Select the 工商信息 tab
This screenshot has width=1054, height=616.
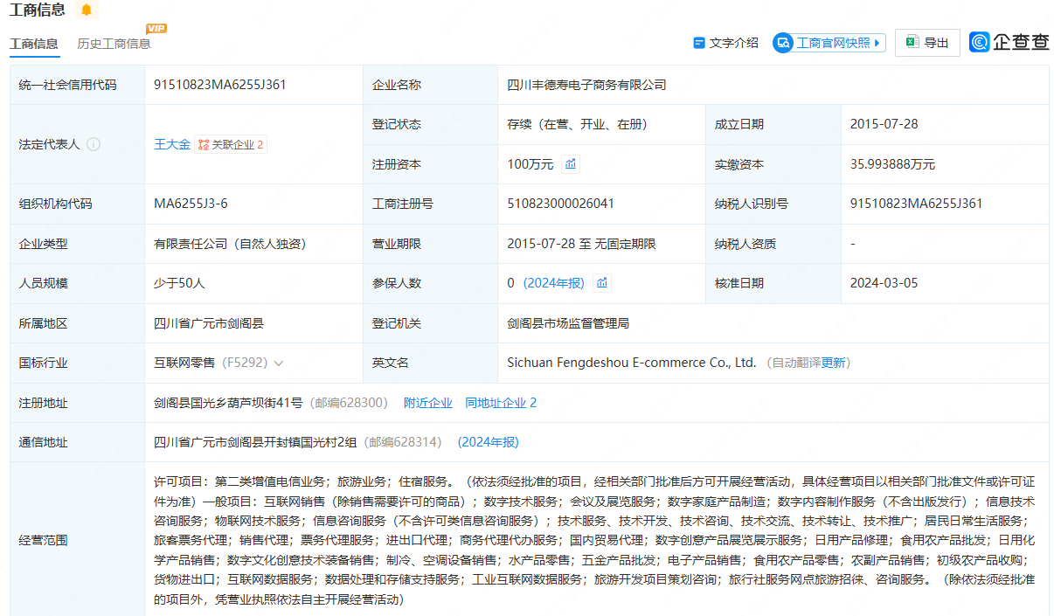coord(34,44)
